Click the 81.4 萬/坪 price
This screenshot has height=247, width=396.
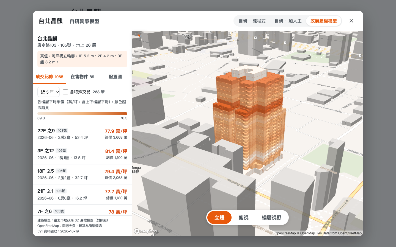coord(116,151)
